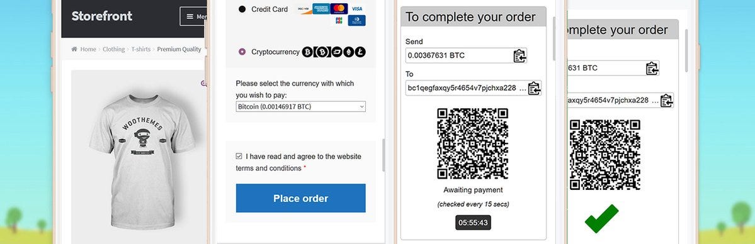Go to T-shirts in breadcrumbs
The image size is (755, 244).
click(141, 49)
